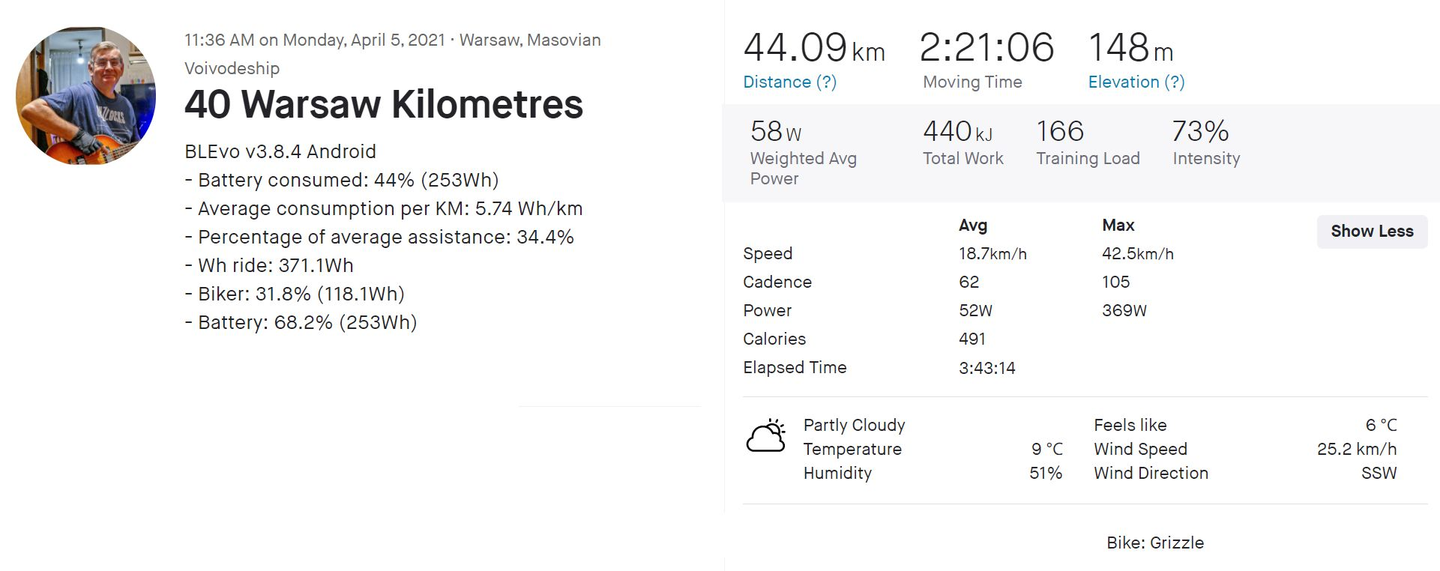
Task: Click the Bike: Grizzle label
Action: tap(1154, 543)
